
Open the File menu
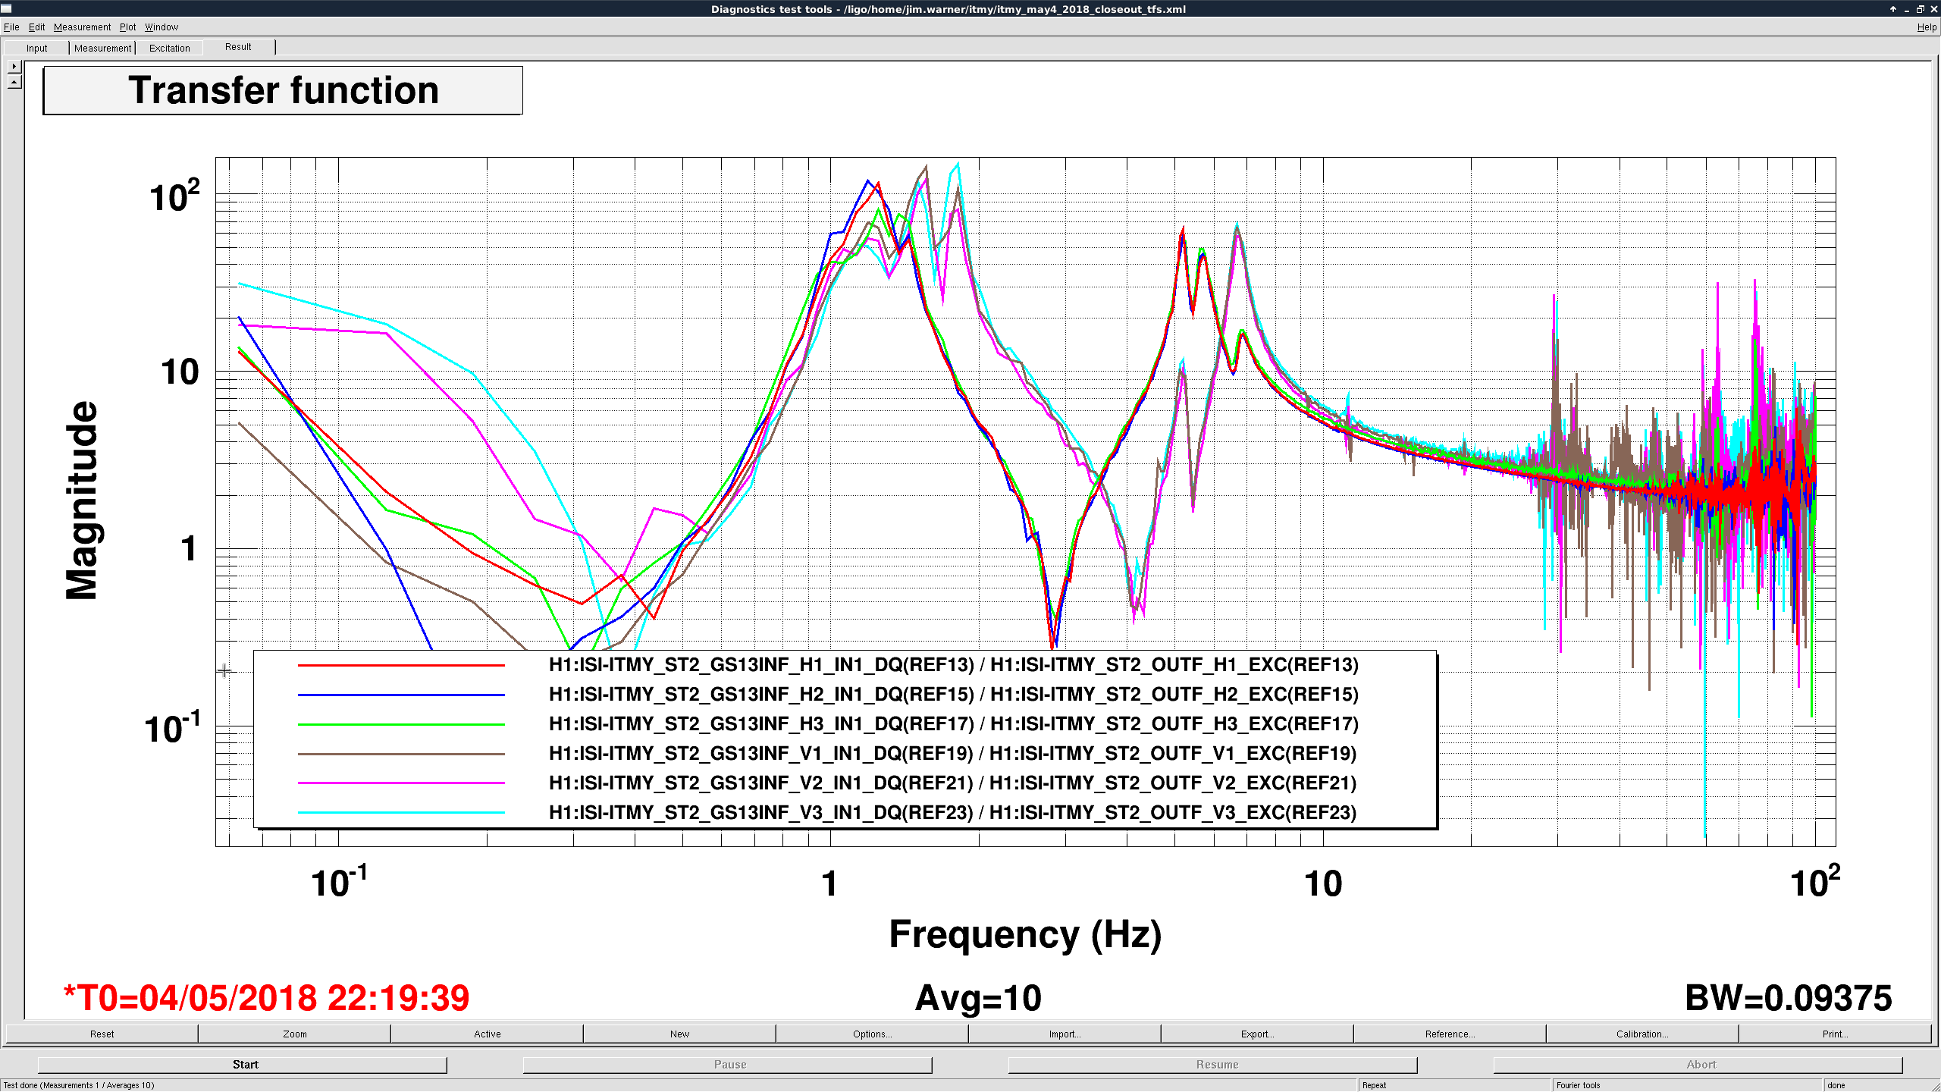tap(11, 27)
